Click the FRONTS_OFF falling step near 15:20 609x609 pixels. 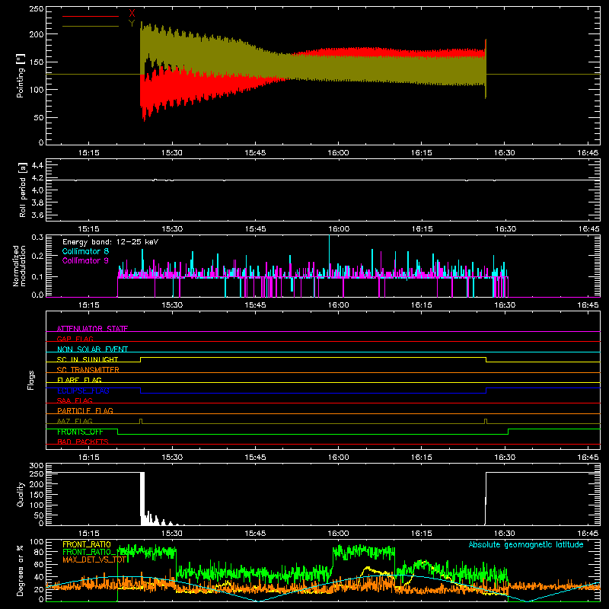[118, 432]
